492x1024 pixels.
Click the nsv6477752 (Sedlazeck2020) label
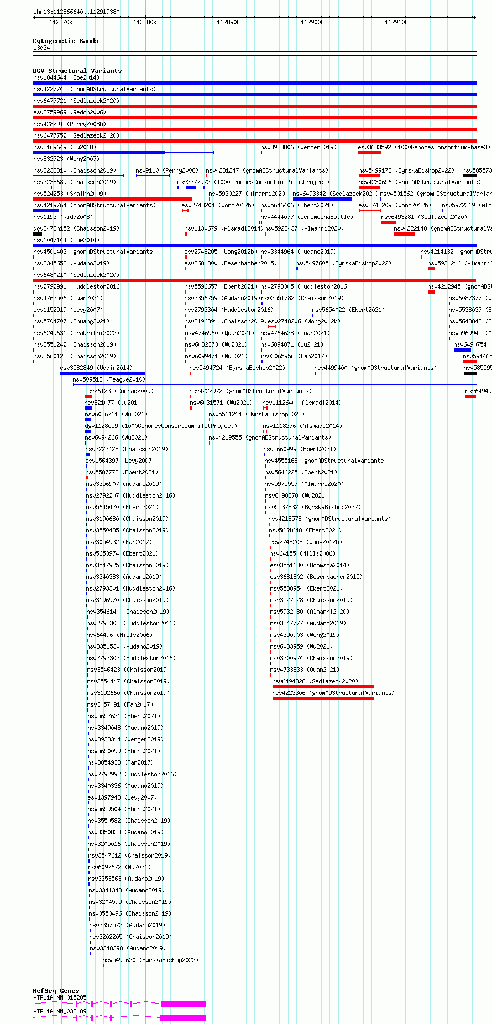point(76,135)
